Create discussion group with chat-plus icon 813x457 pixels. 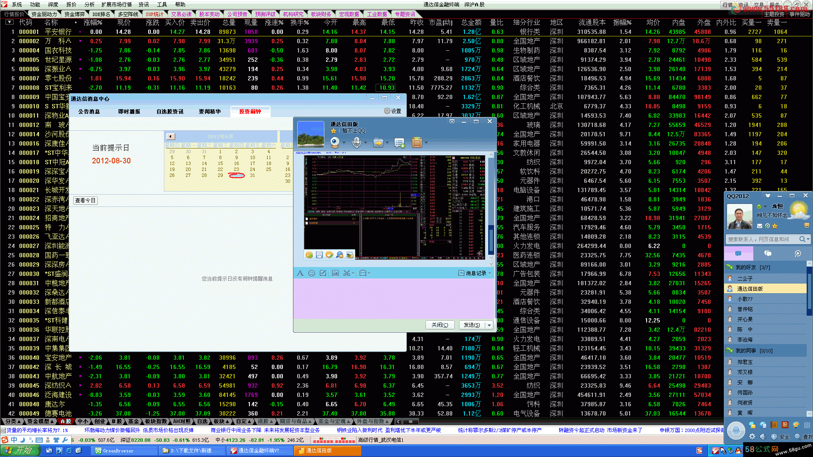pos(399,143)
